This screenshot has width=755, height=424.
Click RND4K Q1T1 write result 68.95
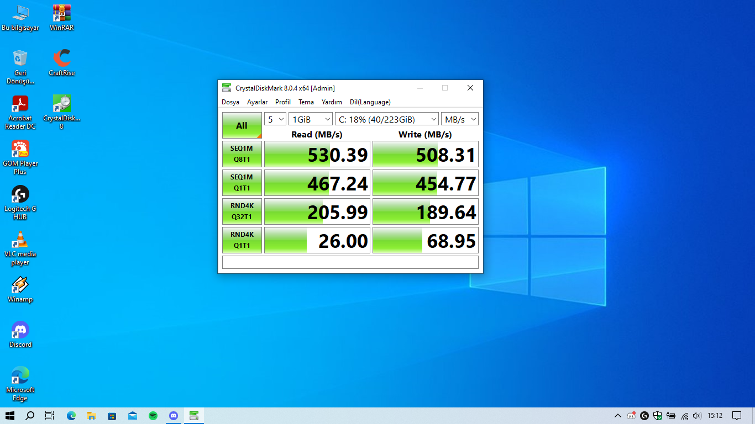tap(426, 240)
